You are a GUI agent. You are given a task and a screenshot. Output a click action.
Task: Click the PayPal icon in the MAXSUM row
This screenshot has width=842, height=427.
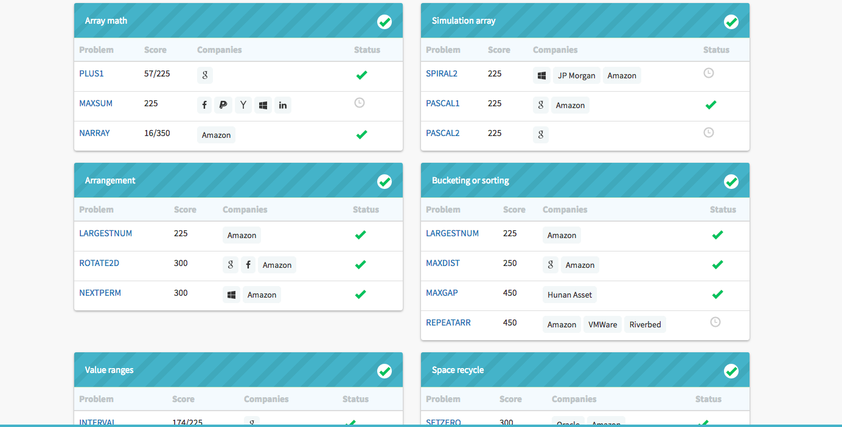pos(223,105)
